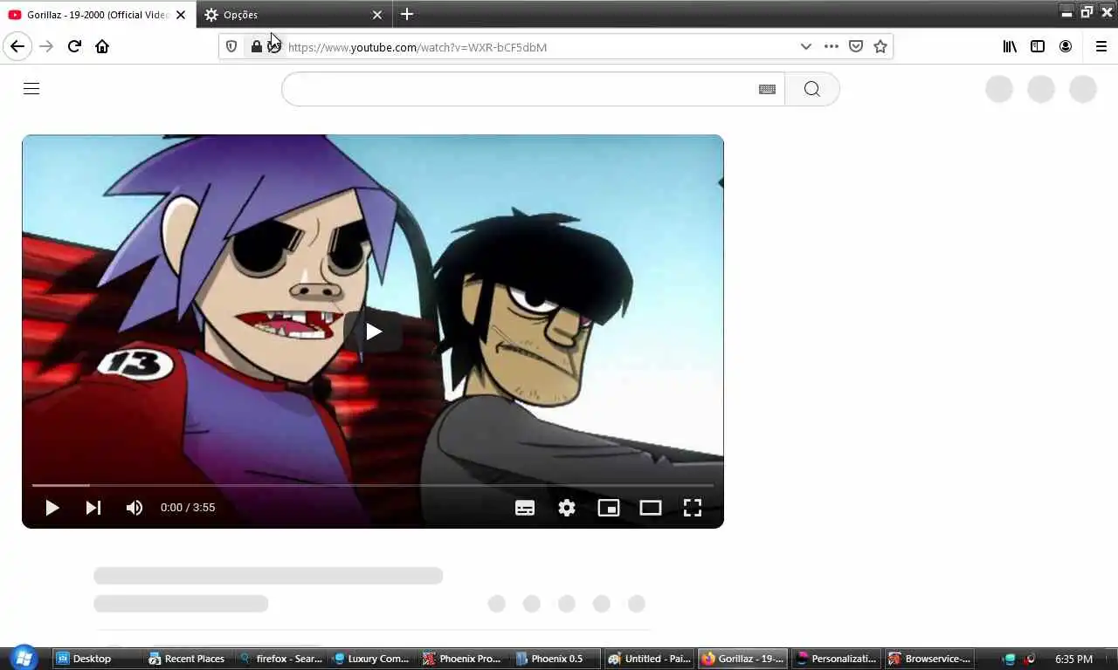Seek on the video progress bar
Image resolution: width=1118 pixels, height=670 pixels.
tap(373, 485)
